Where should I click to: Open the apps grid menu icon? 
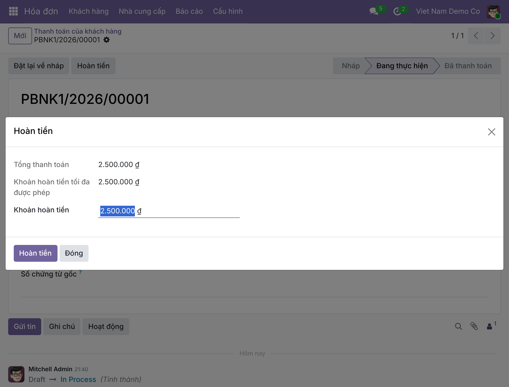[13, 11]
